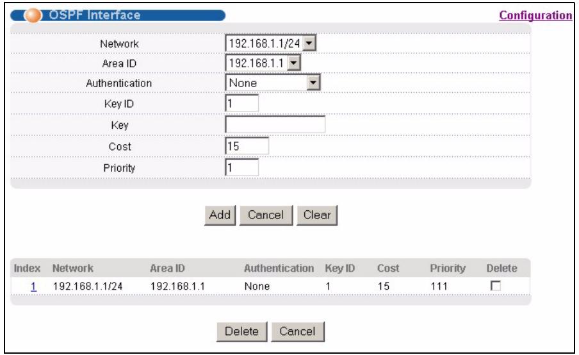This screenshot has width=579, height=355.
Task: Click the Add button
Action: [x=220, y=215]
